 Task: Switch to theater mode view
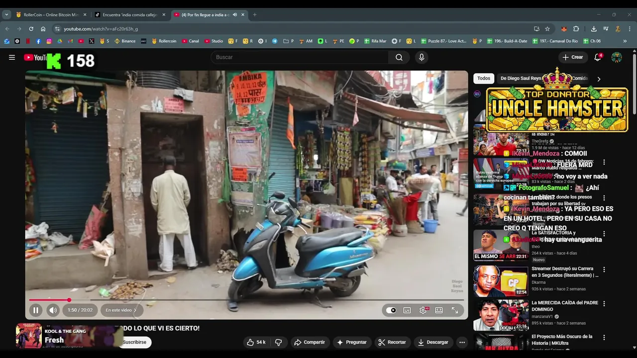coord(439,310)
